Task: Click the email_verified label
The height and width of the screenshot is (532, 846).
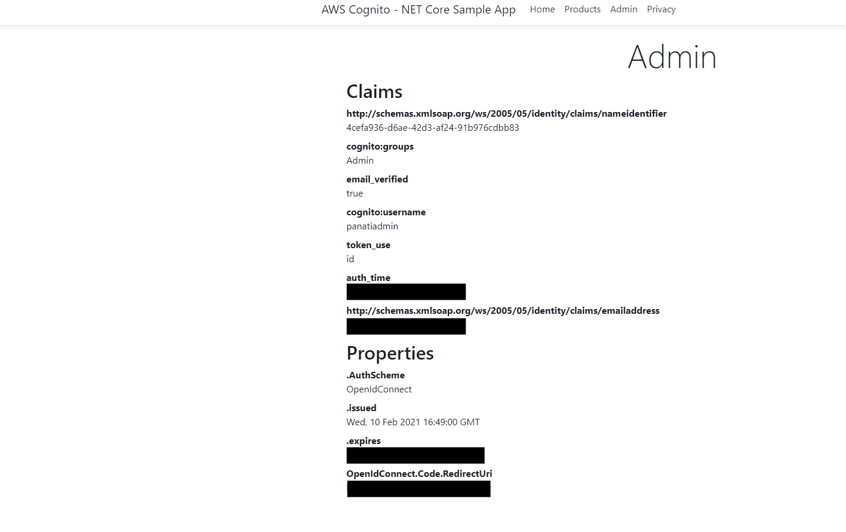Action: tap(377, 179)
